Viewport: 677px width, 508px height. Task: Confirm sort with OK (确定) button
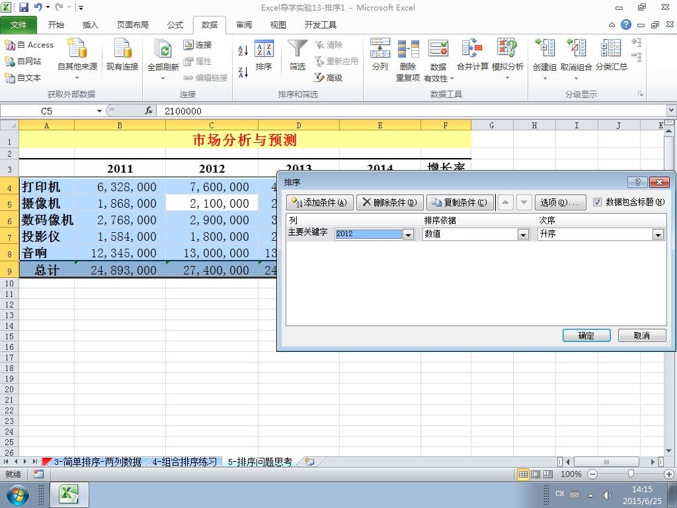click(586, 335)
